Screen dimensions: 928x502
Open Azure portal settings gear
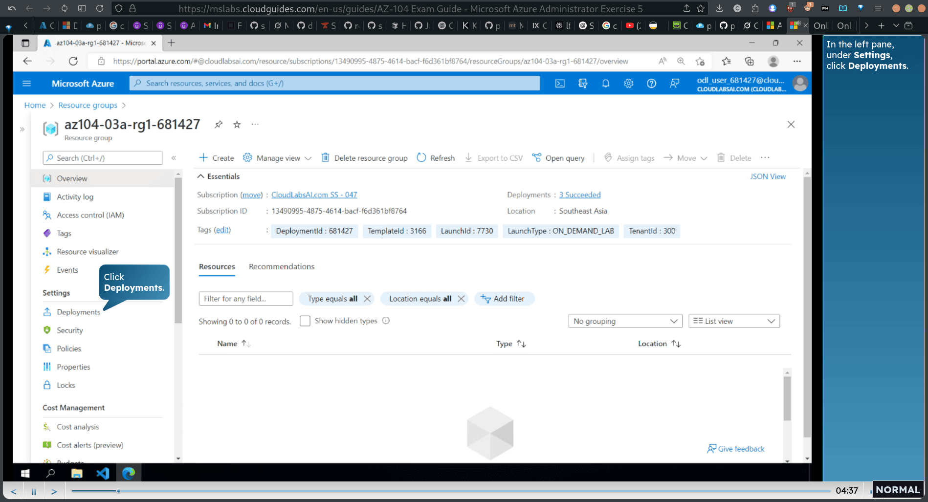(x=628, y=84)
